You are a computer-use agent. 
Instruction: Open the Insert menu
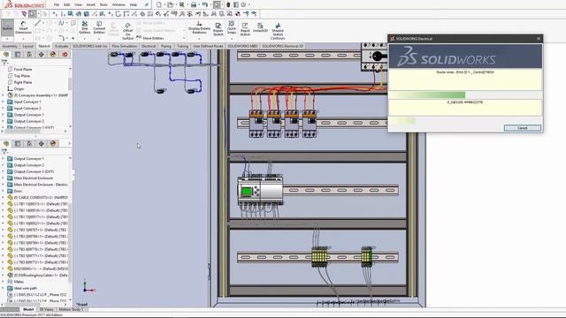click(x=90, y=5)
